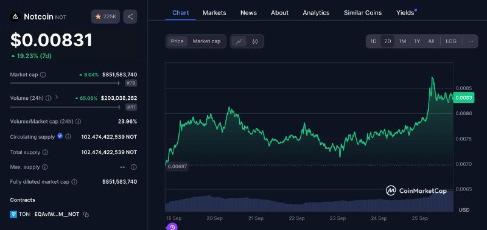Open the chart more options menu

pos(471,41)
